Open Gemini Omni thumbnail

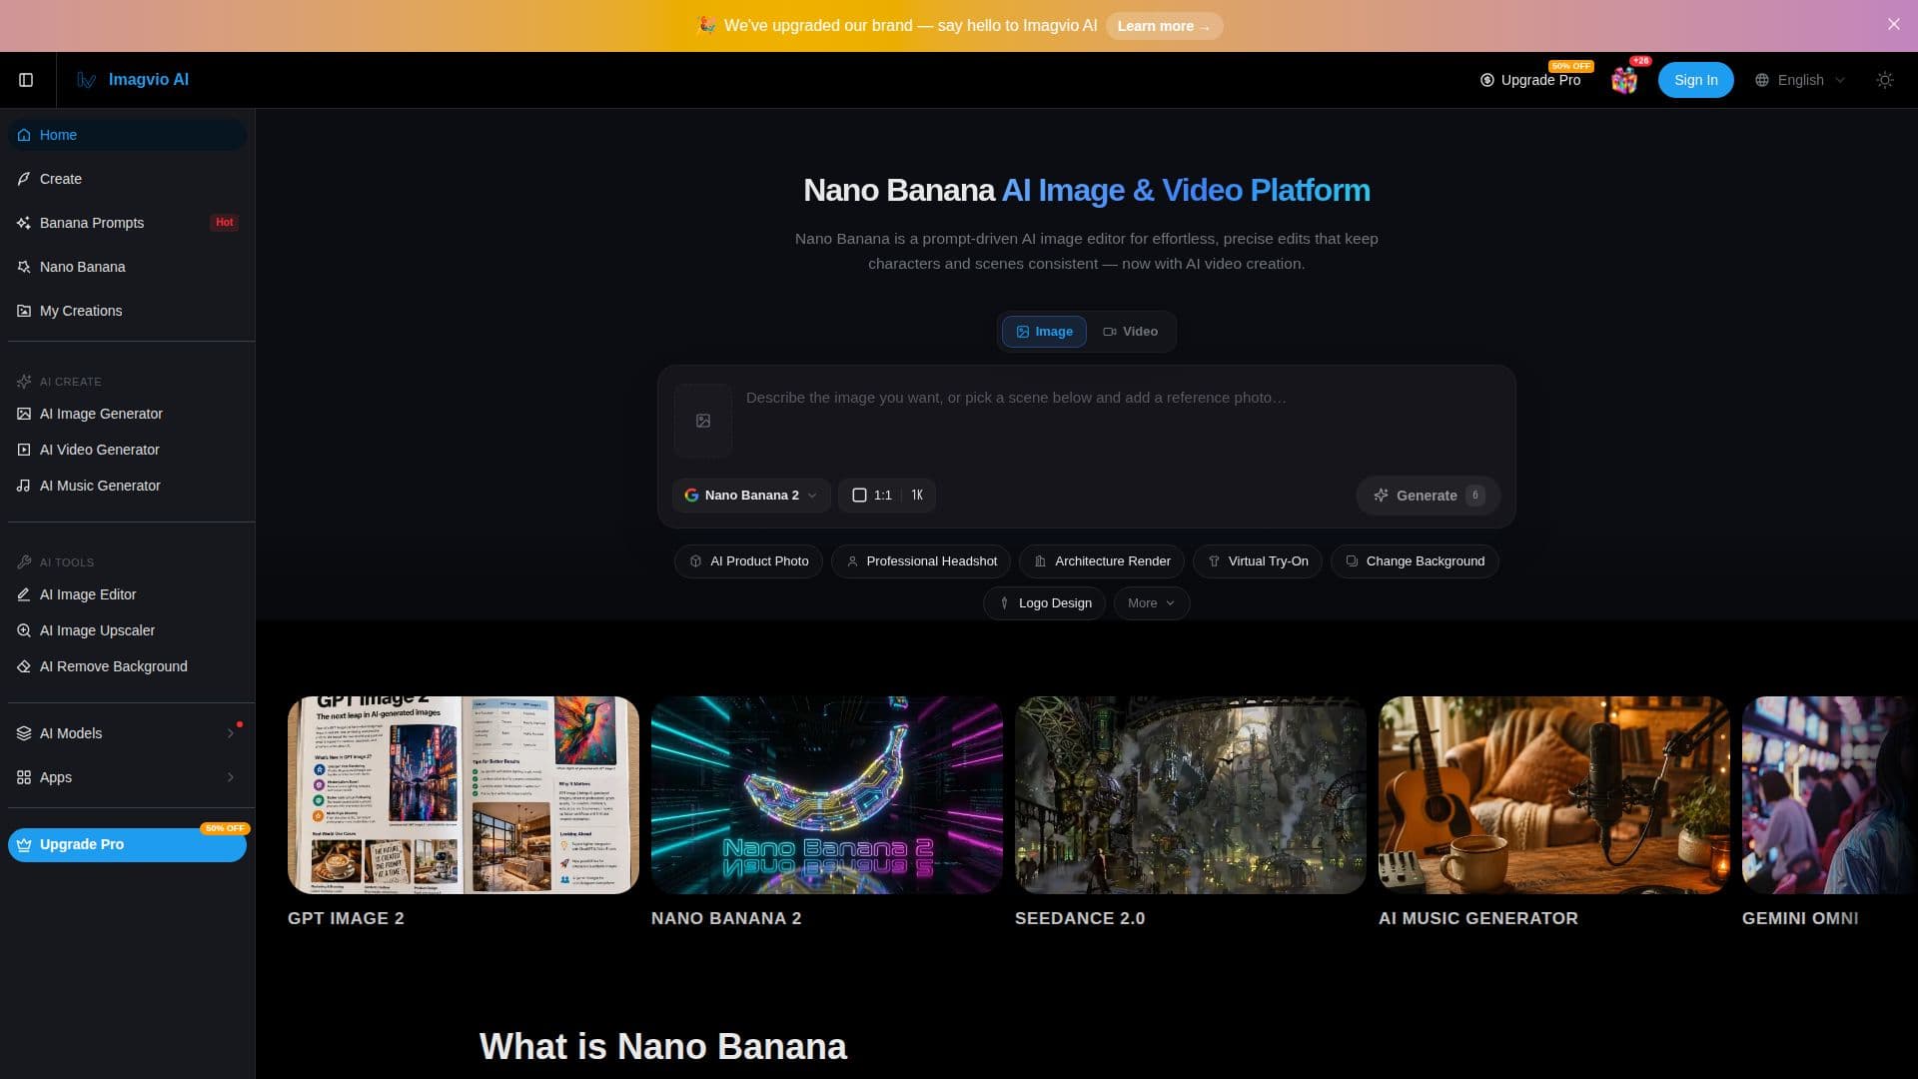click(1830, 795)
